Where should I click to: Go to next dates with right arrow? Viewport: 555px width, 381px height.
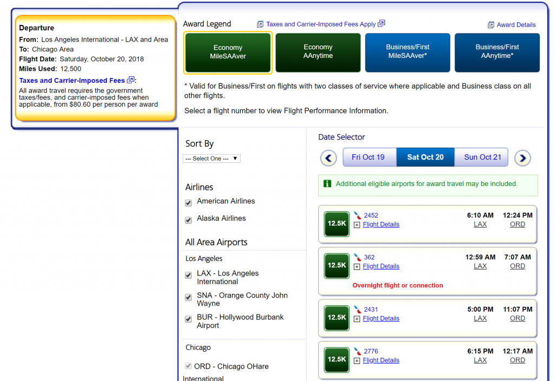(522, 158)
